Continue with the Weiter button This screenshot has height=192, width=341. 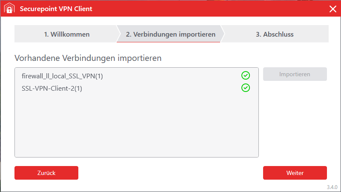(x=295, y=173)
